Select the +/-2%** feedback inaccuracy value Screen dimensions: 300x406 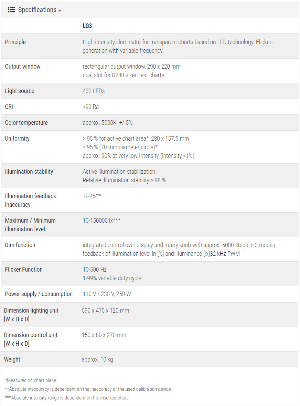click(x=92, y=196)
